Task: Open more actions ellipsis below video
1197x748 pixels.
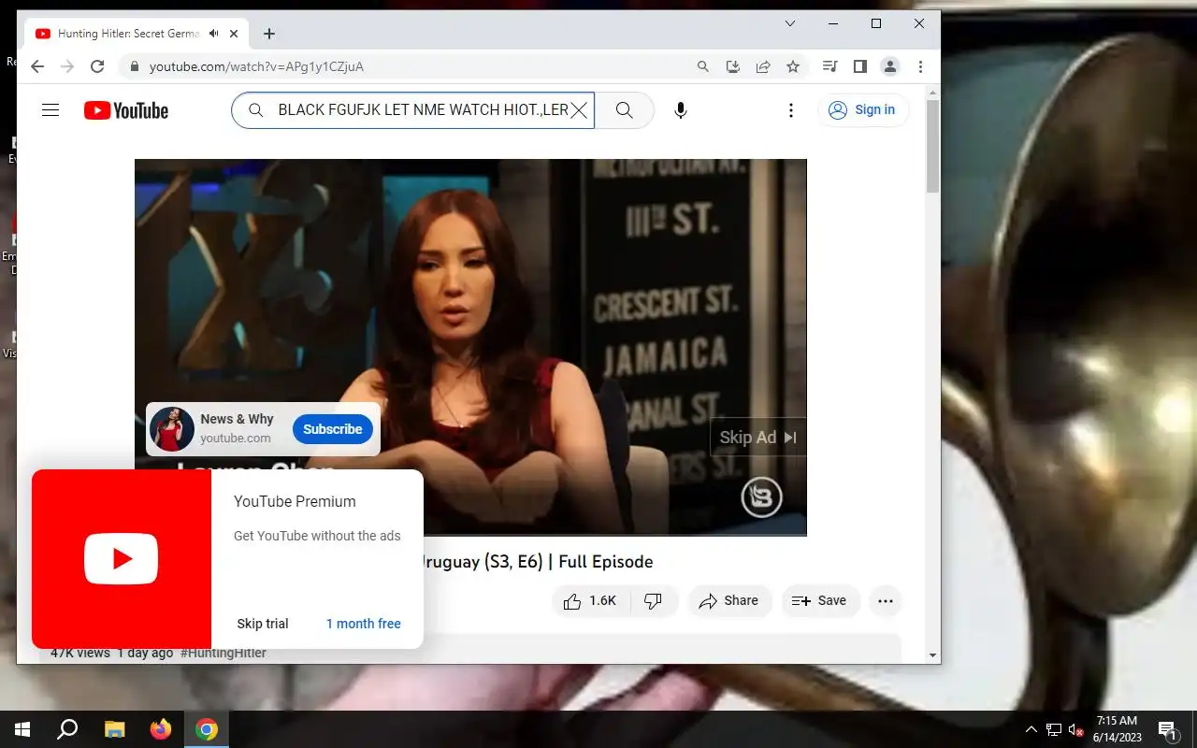Action: tap(886, 601)
